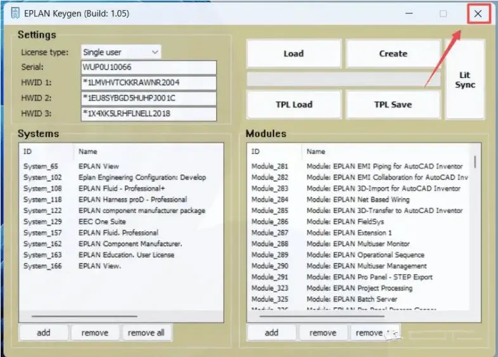This screenshot has height=357, width=498.
Task: Click the progress bar below Load
Action: pyautogui.click(x=343, y=79)
